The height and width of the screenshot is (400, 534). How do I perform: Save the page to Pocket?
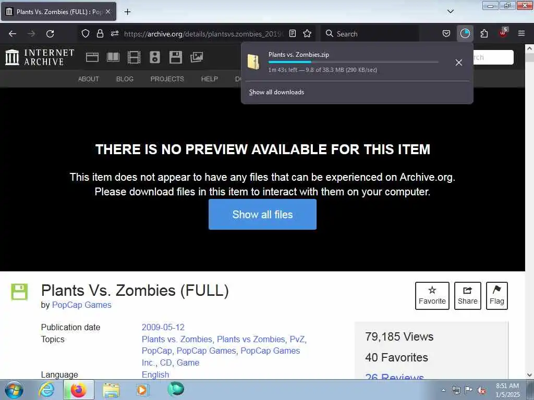click(446, 34)
